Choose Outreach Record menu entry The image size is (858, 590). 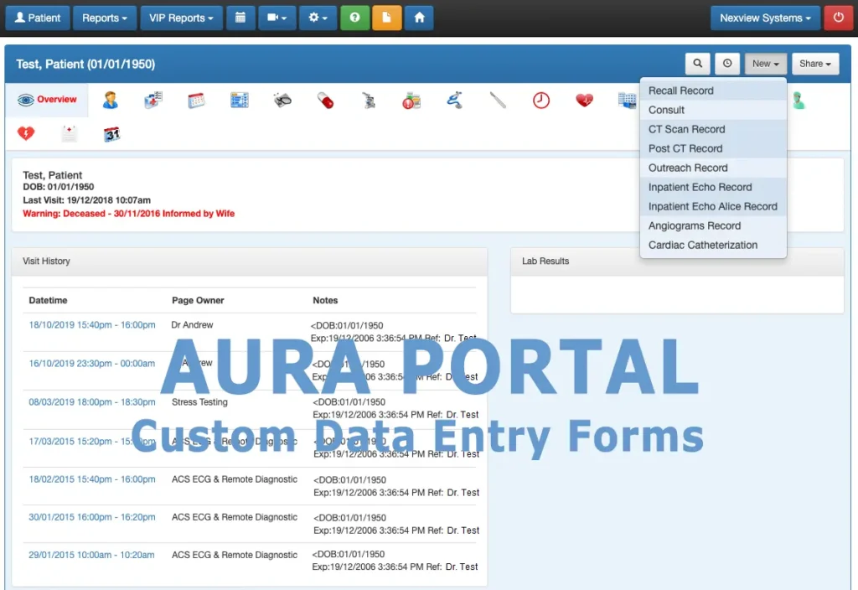point(713,168)
